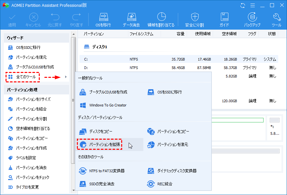Click sidebar scrollbar up arrow
The image size is (287, 195).
(x=73, y=34)
